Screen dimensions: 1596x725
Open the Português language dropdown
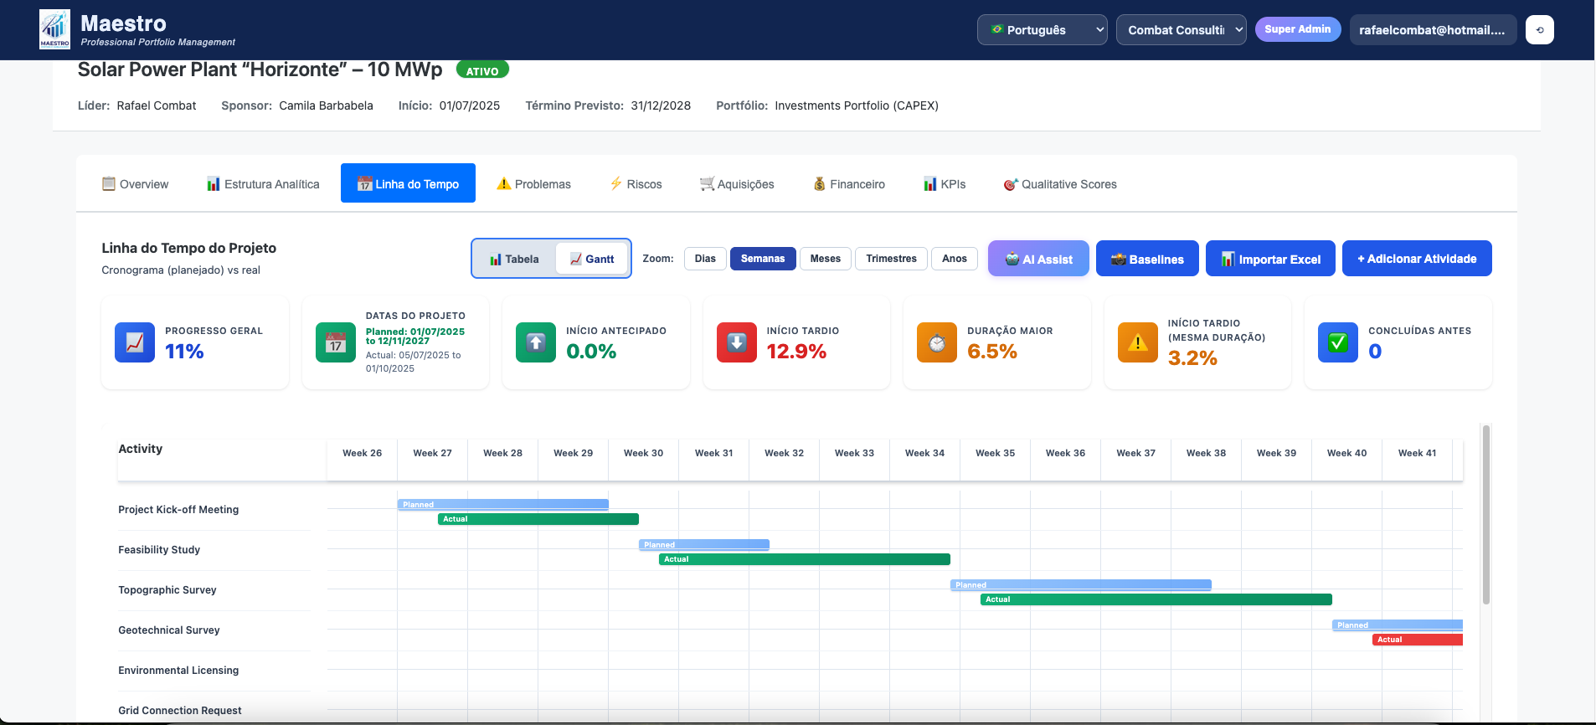[x=1042, y=30]
